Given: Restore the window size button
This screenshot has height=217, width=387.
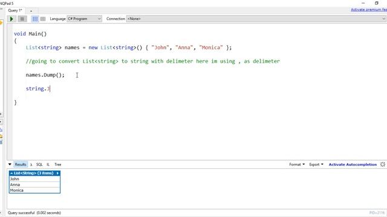Looking at the screenshot, I should [376, 3].
